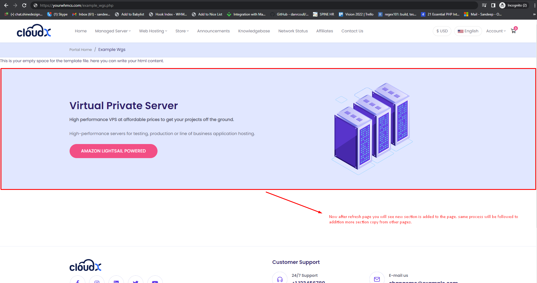The image size is (537, 283).
Task: Click the browser reload page icon
Action: coord(24,5)
